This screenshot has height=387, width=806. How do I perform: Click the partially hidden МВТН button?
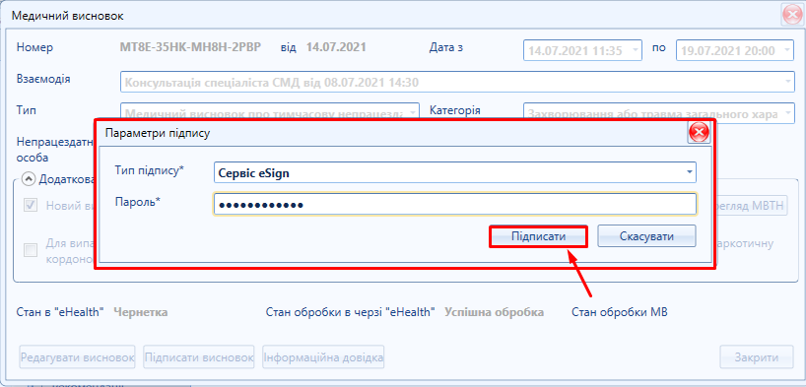pos(752,206)
